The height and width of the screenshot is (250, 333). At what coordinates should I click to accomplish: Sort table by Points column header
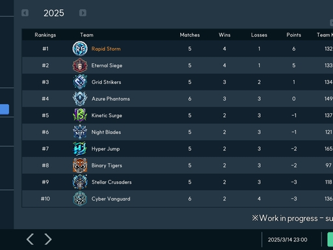pyautogui.click(x=294, y=35)
